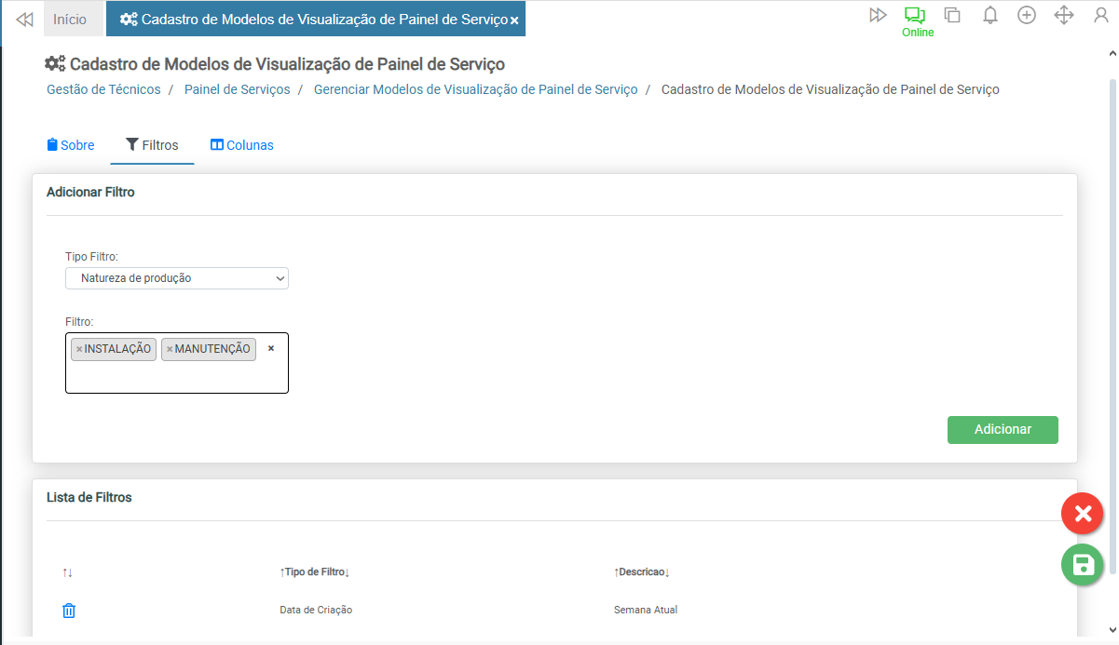Image resolution: width=1119 pixels, height=645 pixels.
Task: Click the duplicate windows icon
Action: (x=952, y=15)
